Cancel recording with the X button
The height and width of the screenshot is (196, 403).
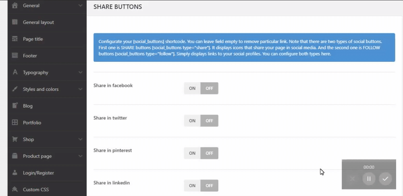[x=353, y=179]
